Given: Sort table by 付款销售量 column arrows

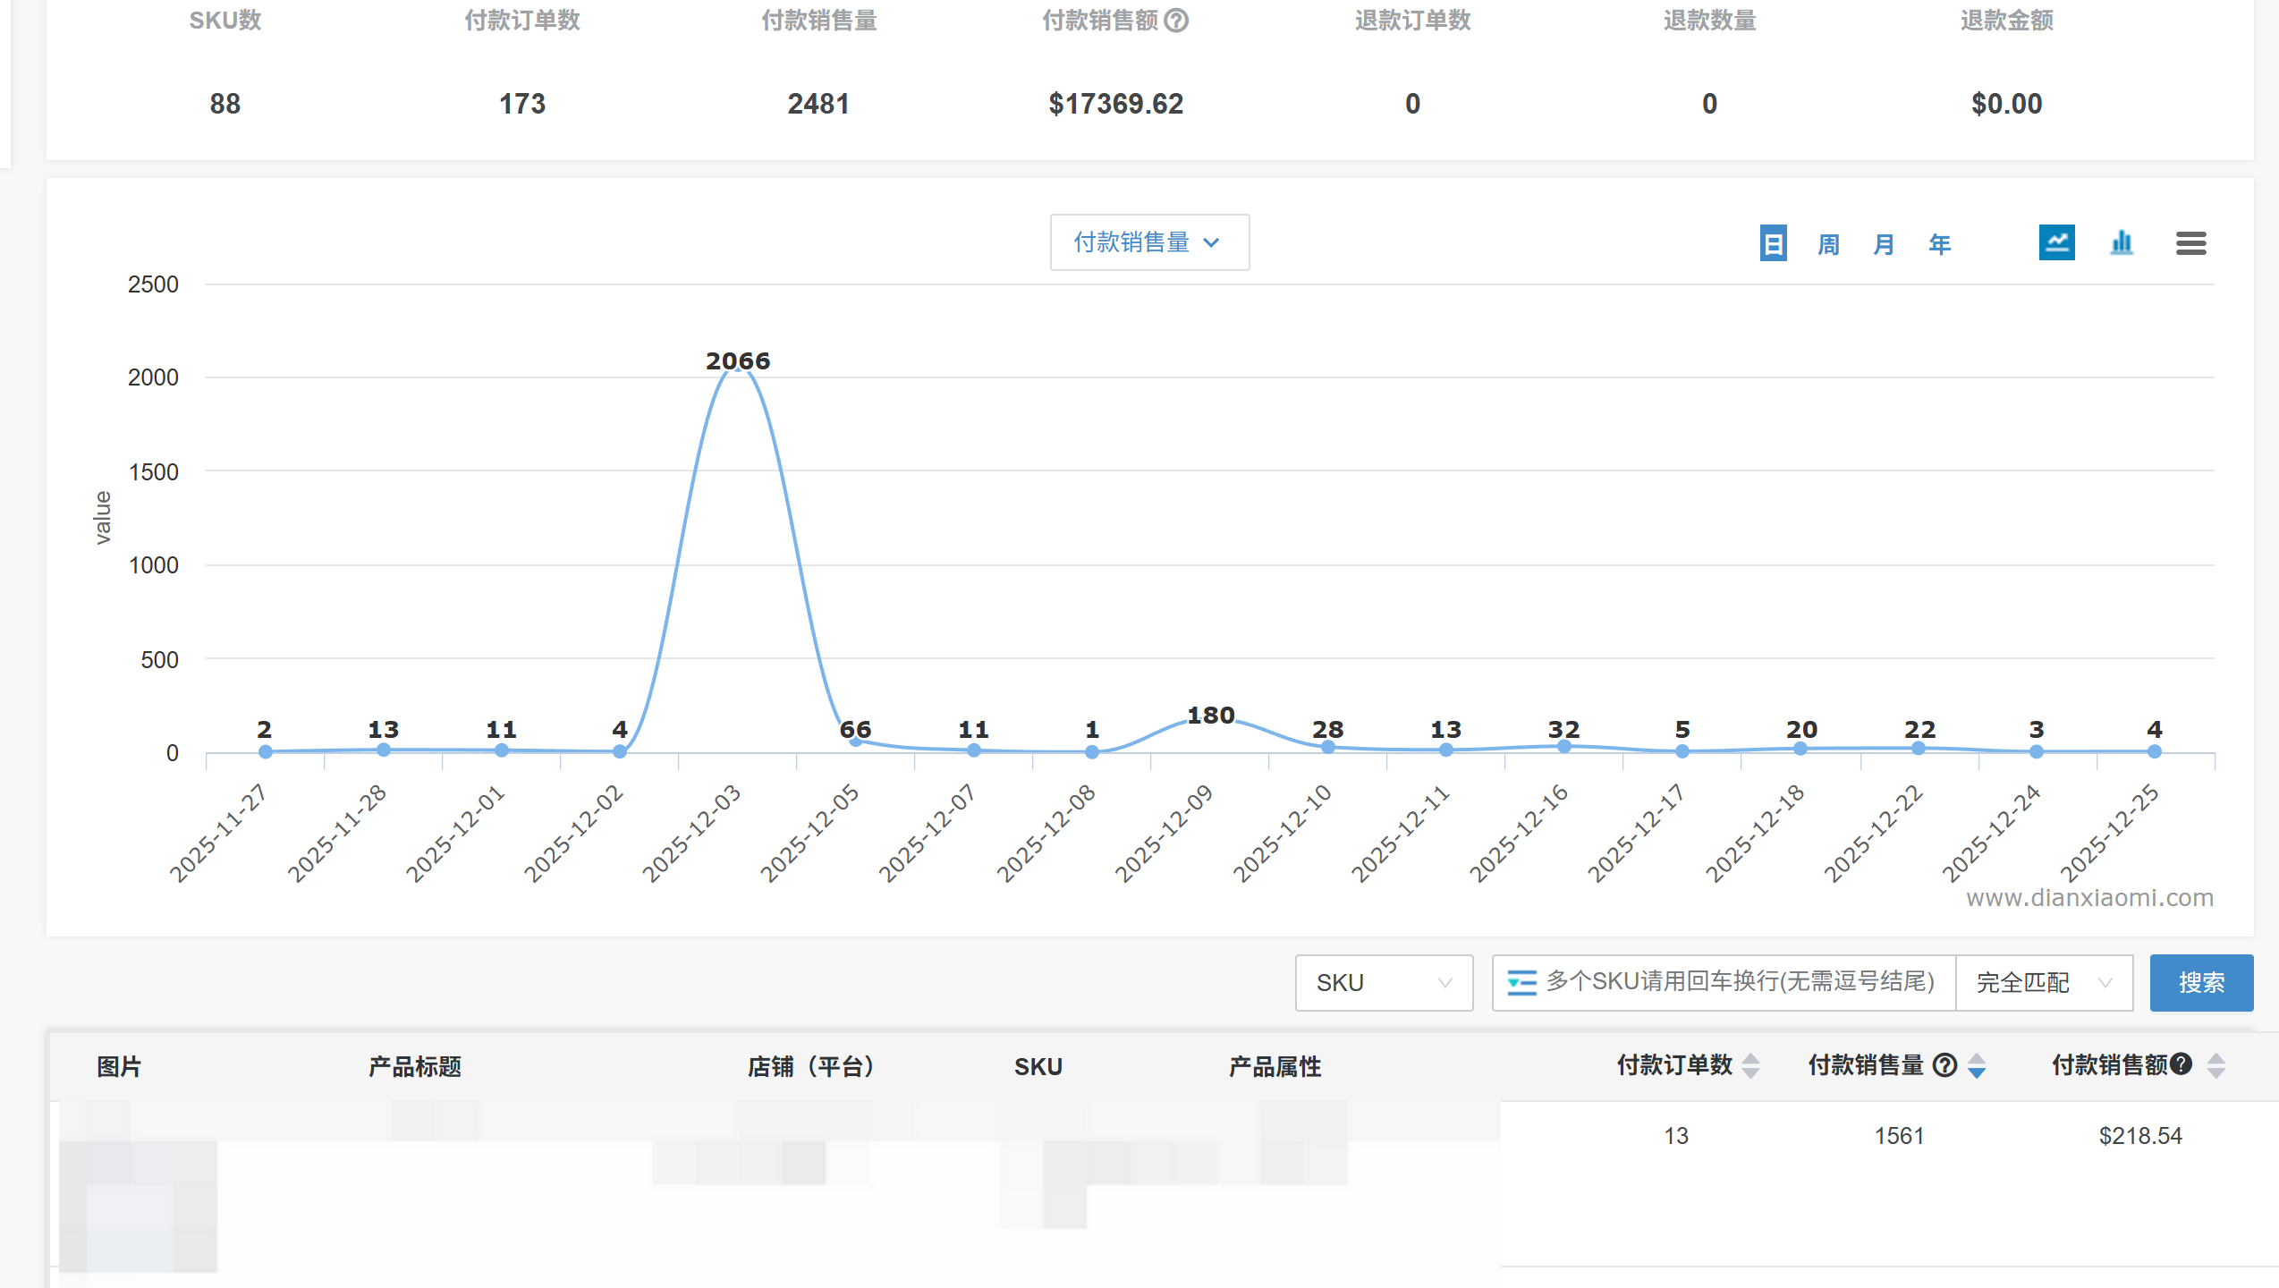Looking at the screenshot, I should coord(1977,1065).
